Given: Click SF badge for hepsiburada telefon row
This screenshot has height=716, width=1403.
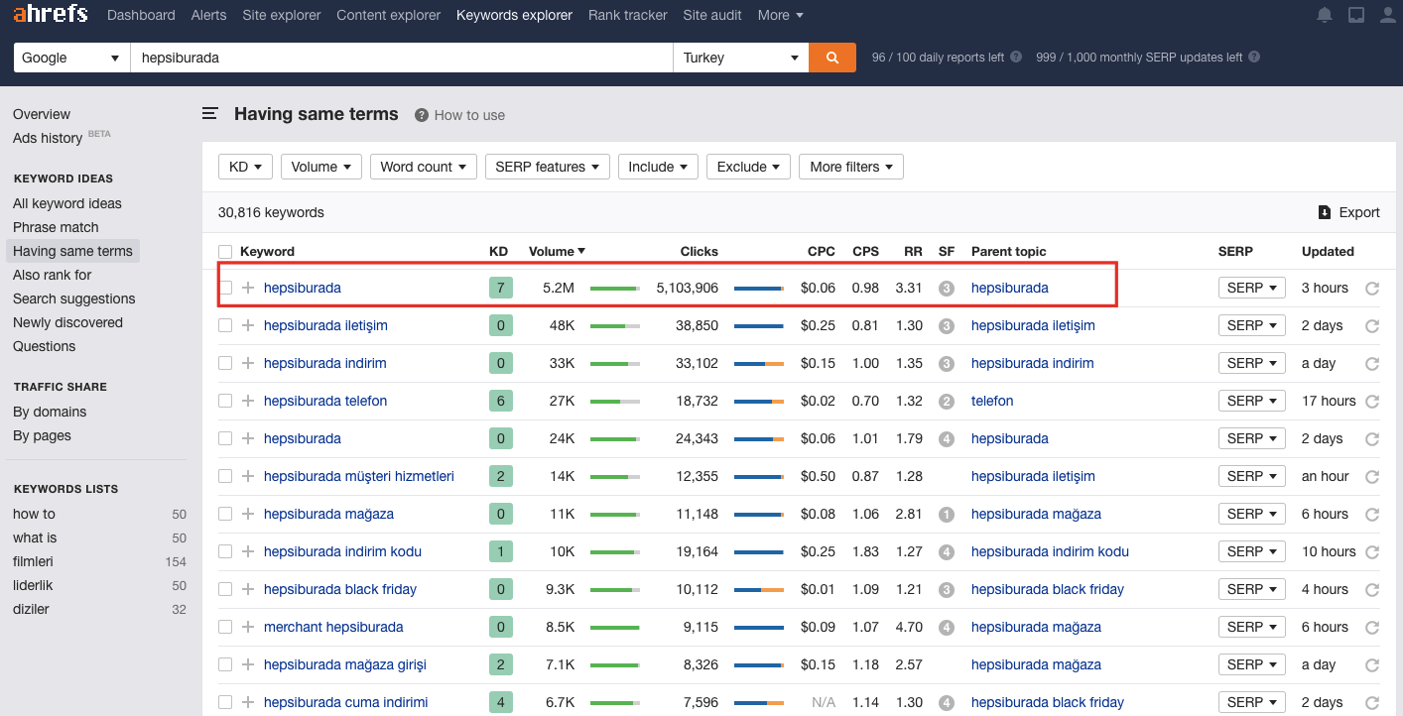Looking at the screenshot, I should pyautogui.click(x=947, y=402).
